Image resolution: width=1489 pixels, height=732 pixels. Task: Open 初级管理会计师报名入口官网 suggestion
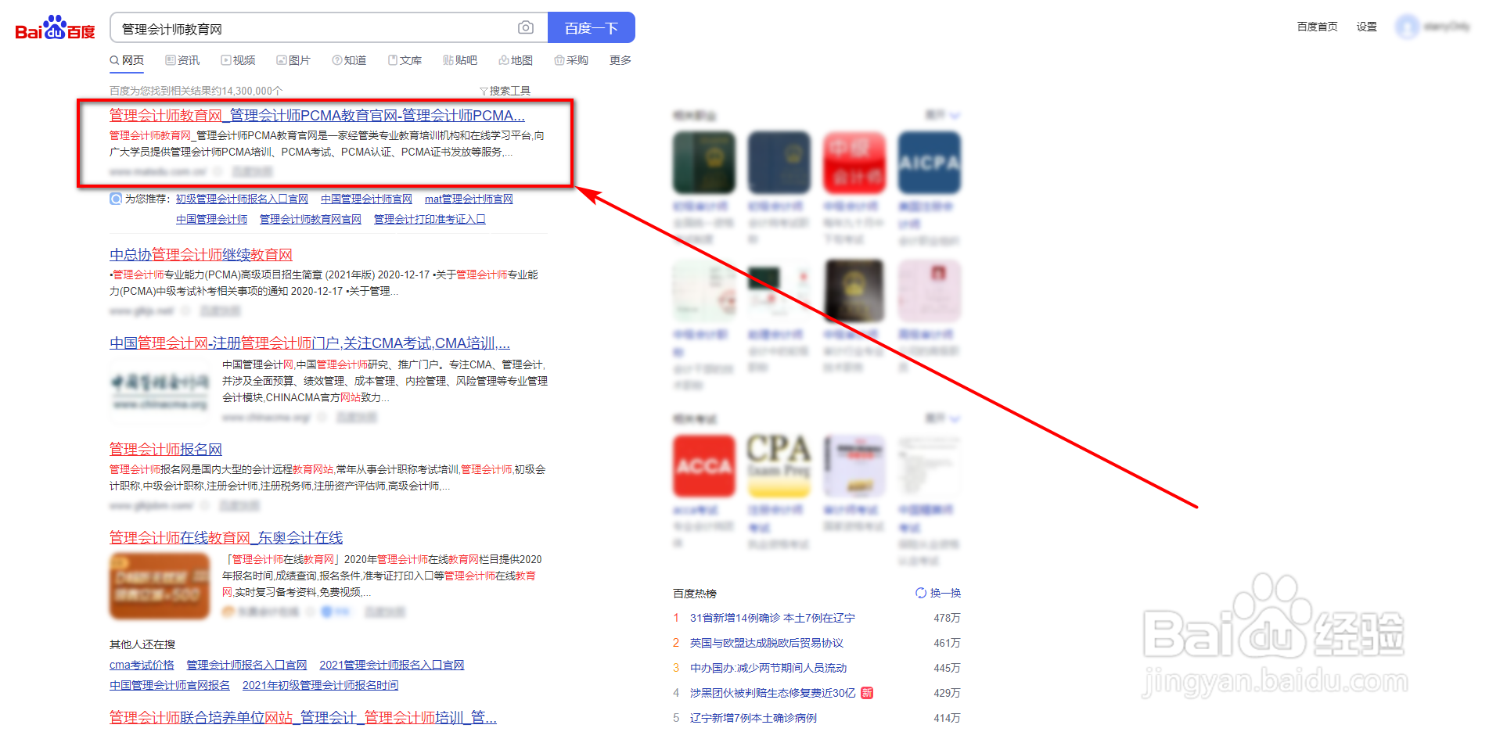(x=242, y=199)
